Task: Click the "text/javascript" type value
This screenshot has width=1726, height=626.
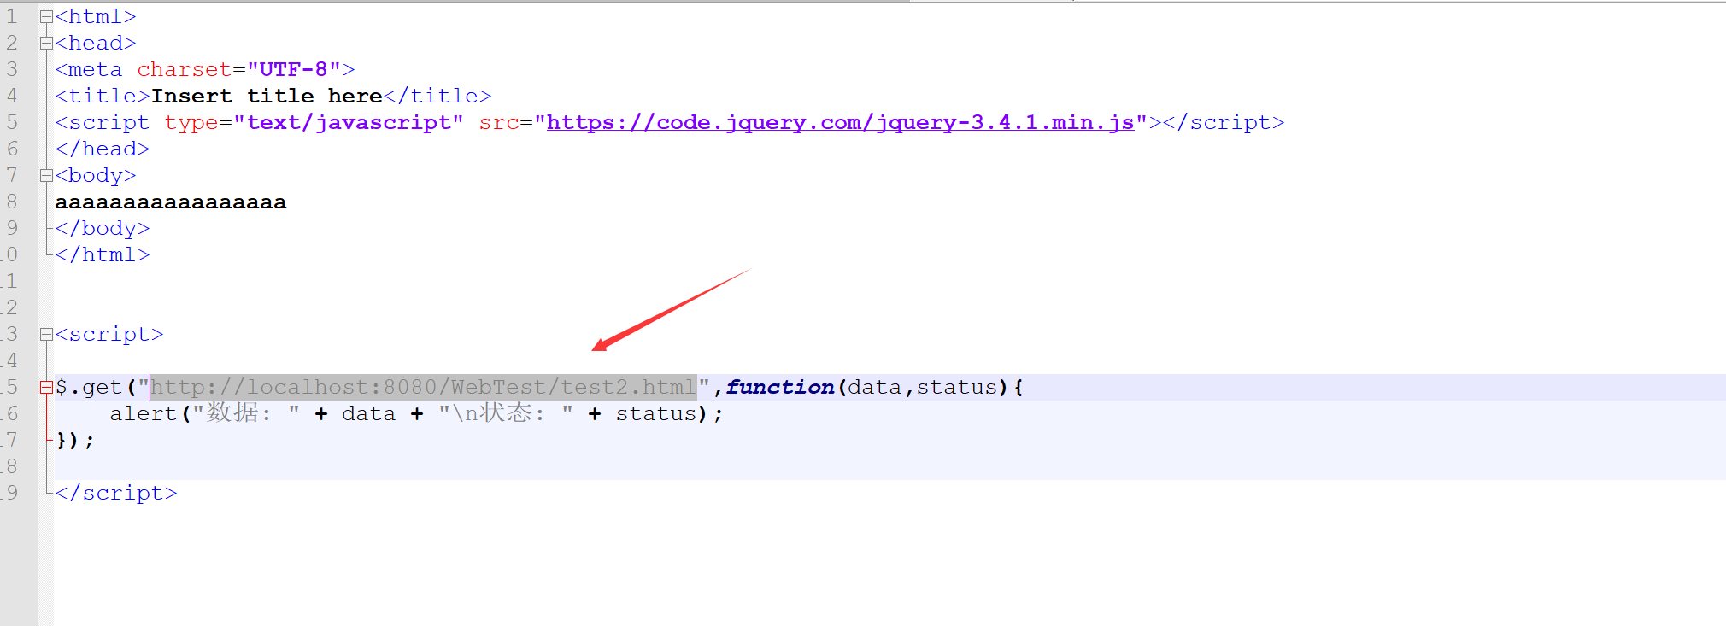Action: tap(349, 123)
